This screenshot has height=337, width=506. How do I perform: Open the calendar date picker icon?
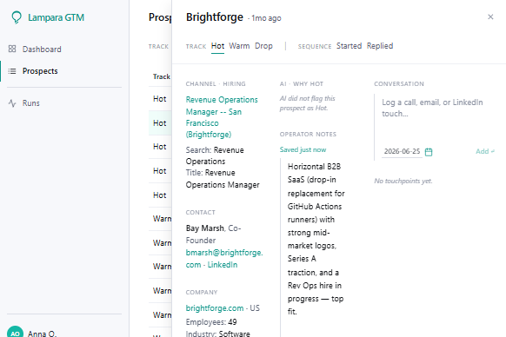(429, 152)
